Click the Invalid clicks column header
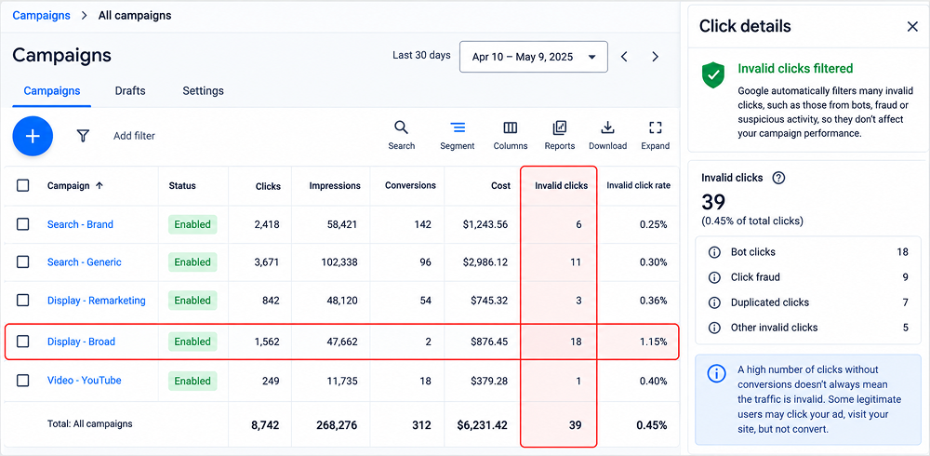The image size is (930, 456). [x=561, y=186]
